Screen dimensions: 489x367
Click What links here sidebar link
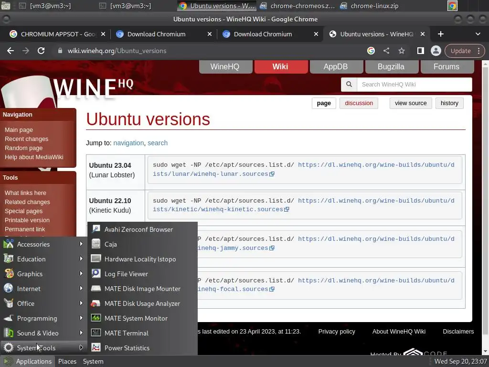pos(25,193)
